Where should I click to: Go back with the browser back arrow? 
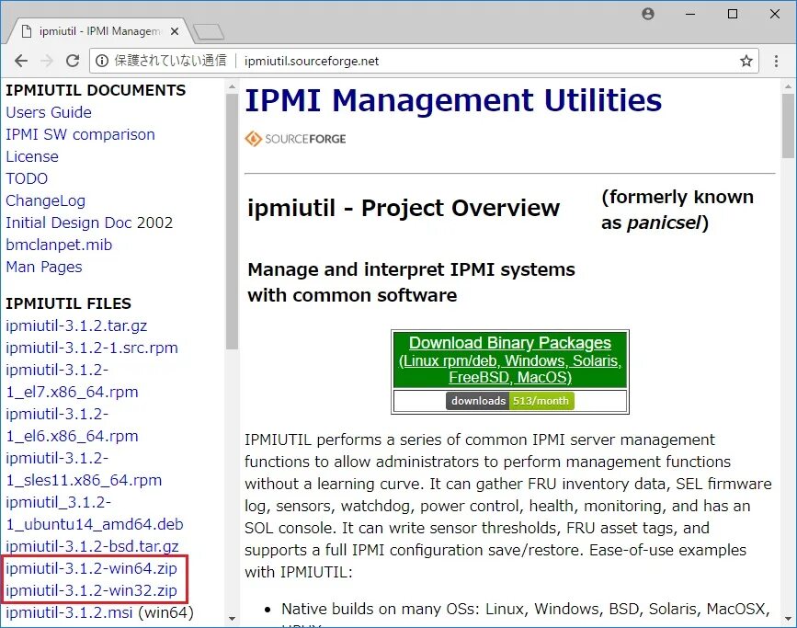(21, 61)
